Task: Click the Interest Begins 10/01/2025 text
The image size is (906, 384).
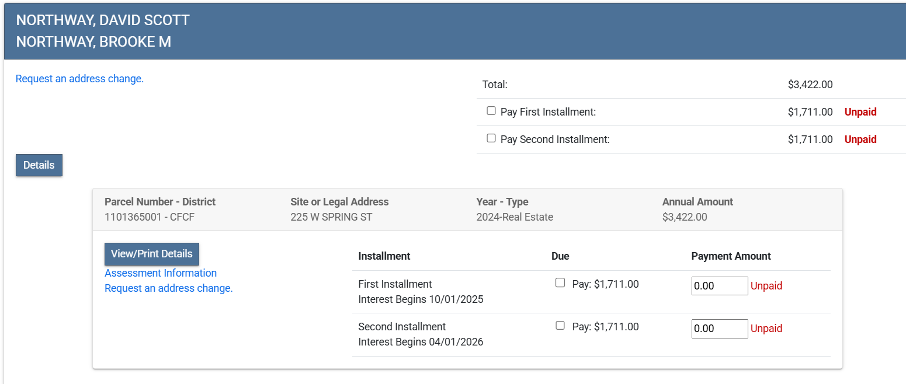Action: coord(421,299)
